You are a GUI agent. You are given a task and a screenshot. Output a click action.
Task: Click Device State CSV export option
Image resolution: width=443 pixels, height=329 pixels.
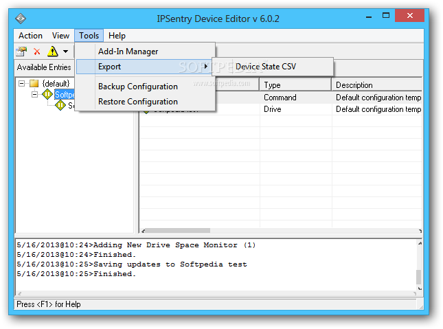point(273,67)
